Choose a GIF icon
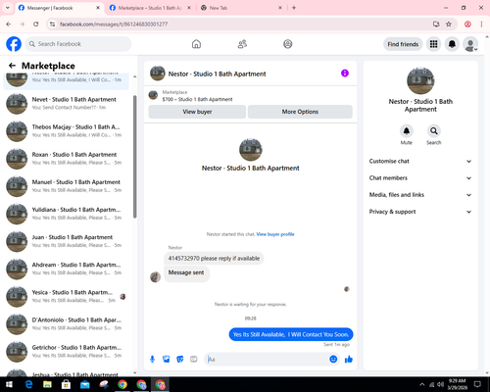This screenshot has width=490, height=392. coord(194,360)
